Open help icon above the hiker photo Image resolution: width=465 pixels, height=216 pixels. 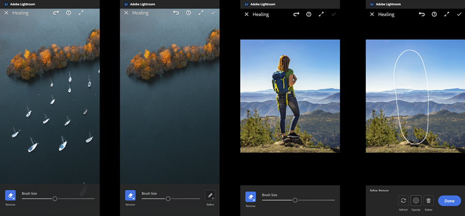pos(308,14)
